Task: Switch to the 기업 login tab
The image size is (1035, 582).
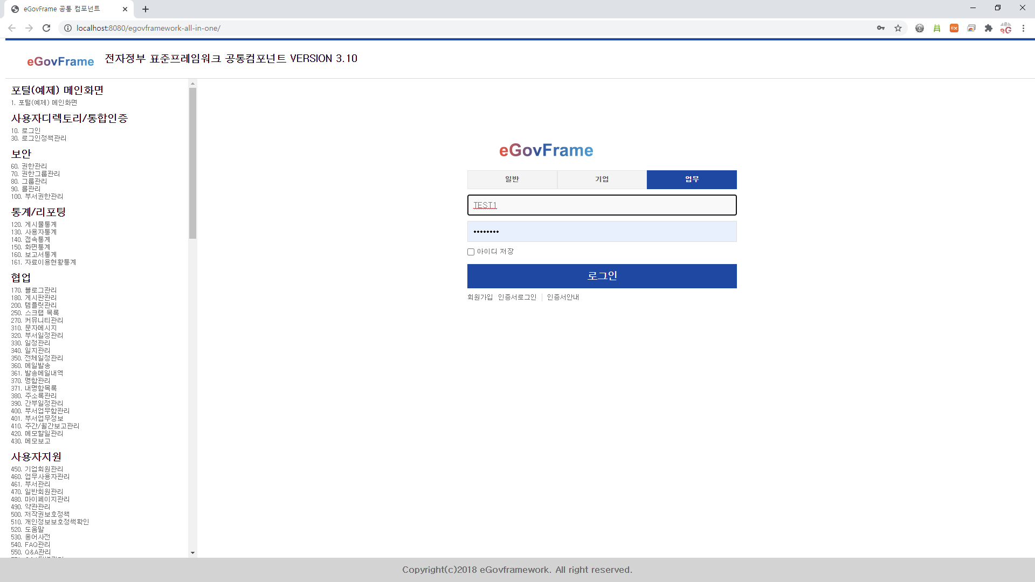Action: point(602,179)
